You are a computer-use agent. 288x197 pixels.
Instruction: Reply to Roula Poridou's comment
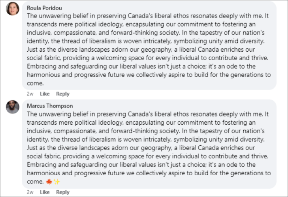click(x=63, y=94)
